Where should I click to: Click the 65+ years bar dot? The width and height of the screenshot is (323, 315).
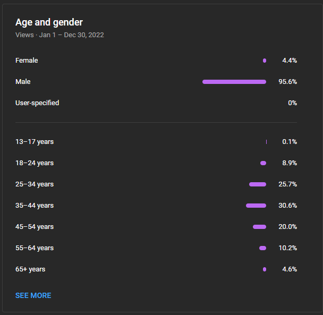pos(265,269)
